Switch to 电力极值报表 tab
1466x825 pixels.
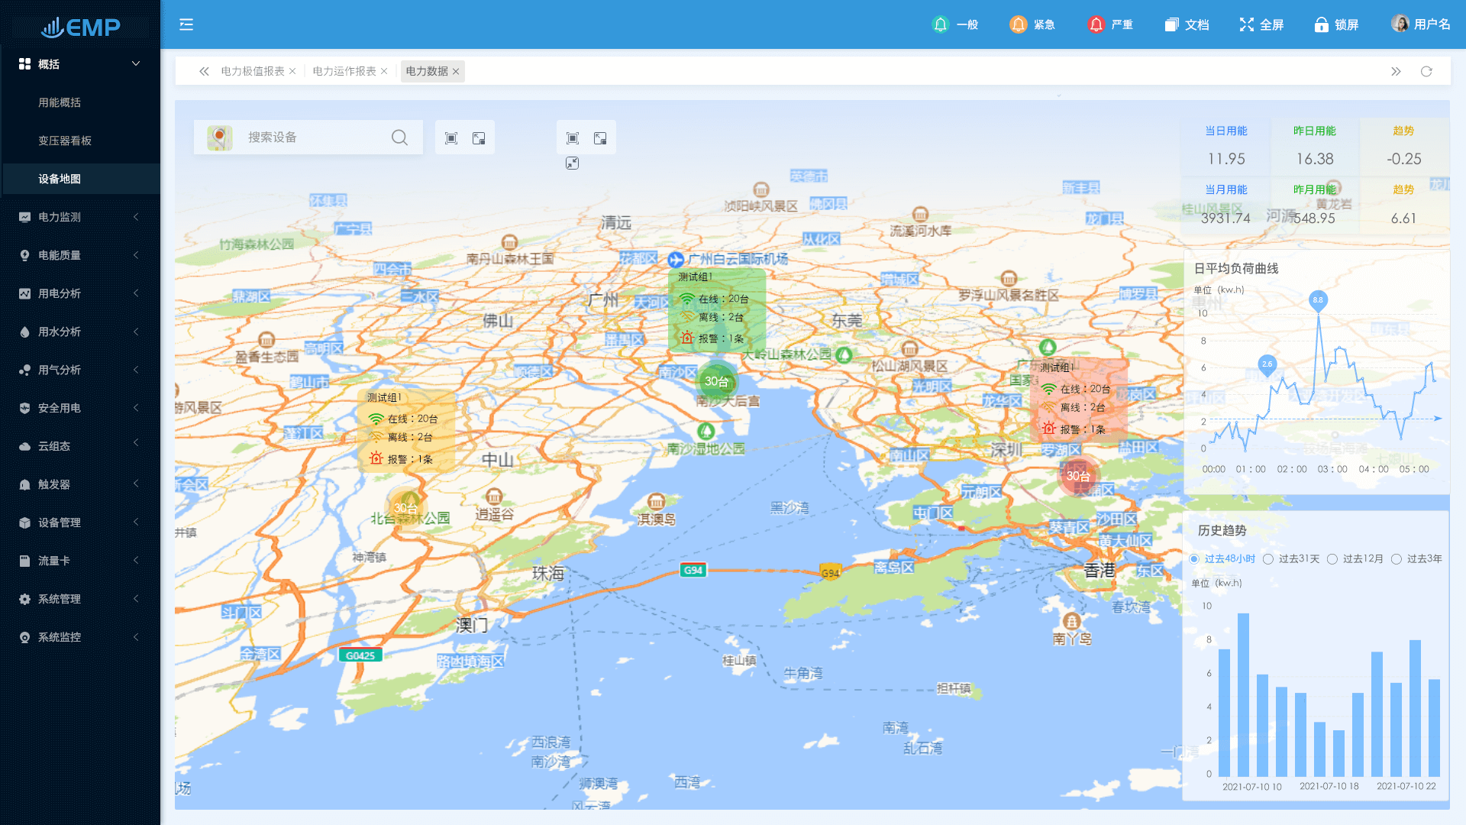pyautogui.click(x=252, y=71)
